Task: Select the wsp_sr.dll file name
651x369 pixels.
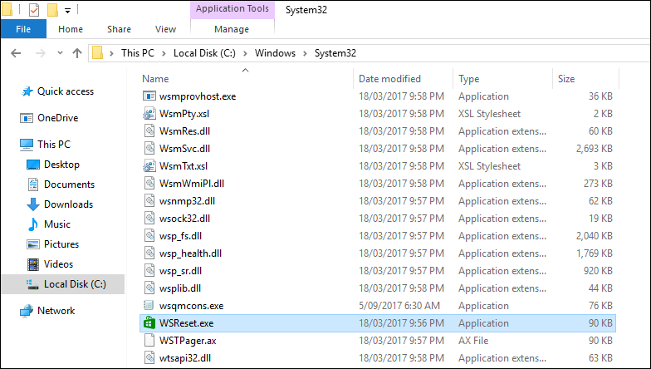Action: point(181,271)
